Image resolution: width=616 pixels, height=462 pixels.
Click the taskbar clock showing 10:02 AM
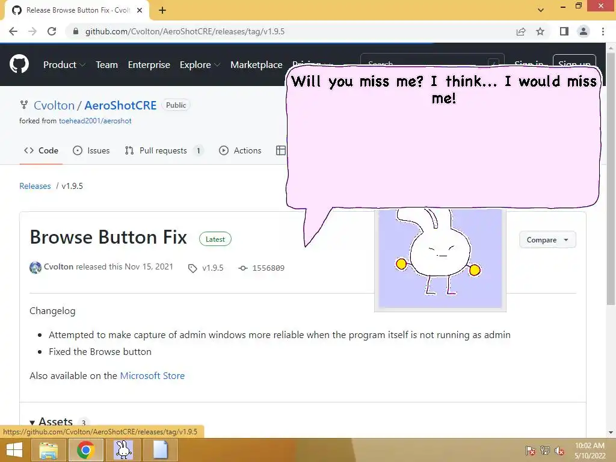point(590,451)
